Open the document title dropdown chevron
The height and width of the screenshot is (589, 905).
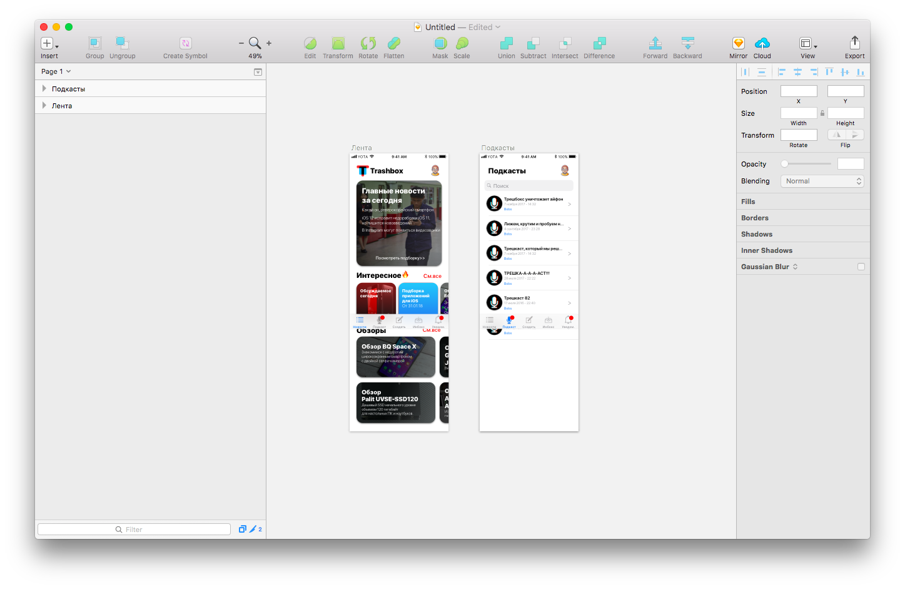(x=498, y=27)
